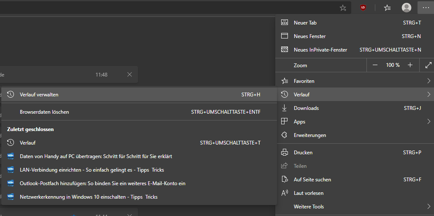Open the uBlock Origin extension icon
The width and height of the screenshot is (434, 216).
point(363,8)
